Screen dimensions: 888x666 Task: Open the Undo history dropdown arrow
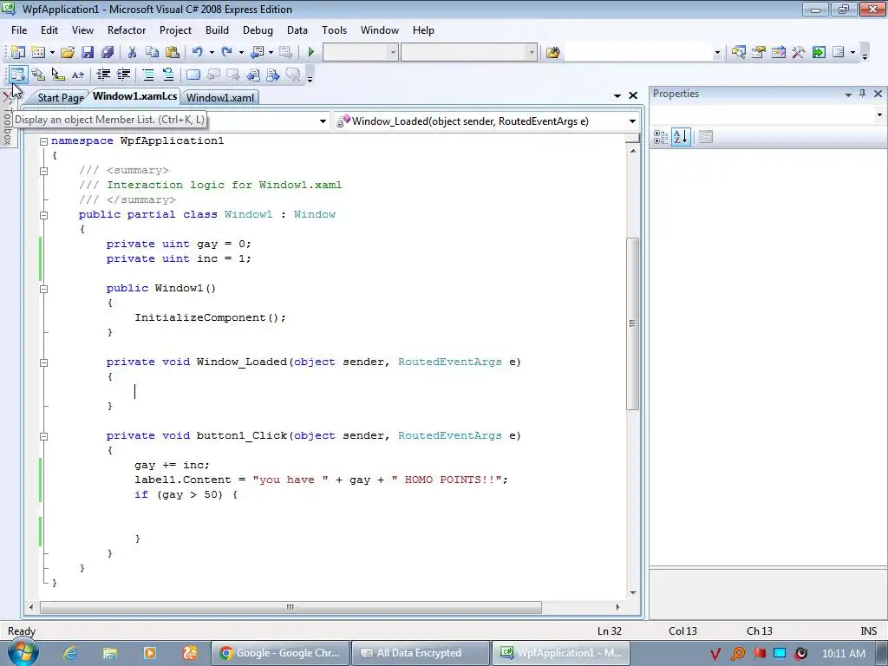[212, 53]
